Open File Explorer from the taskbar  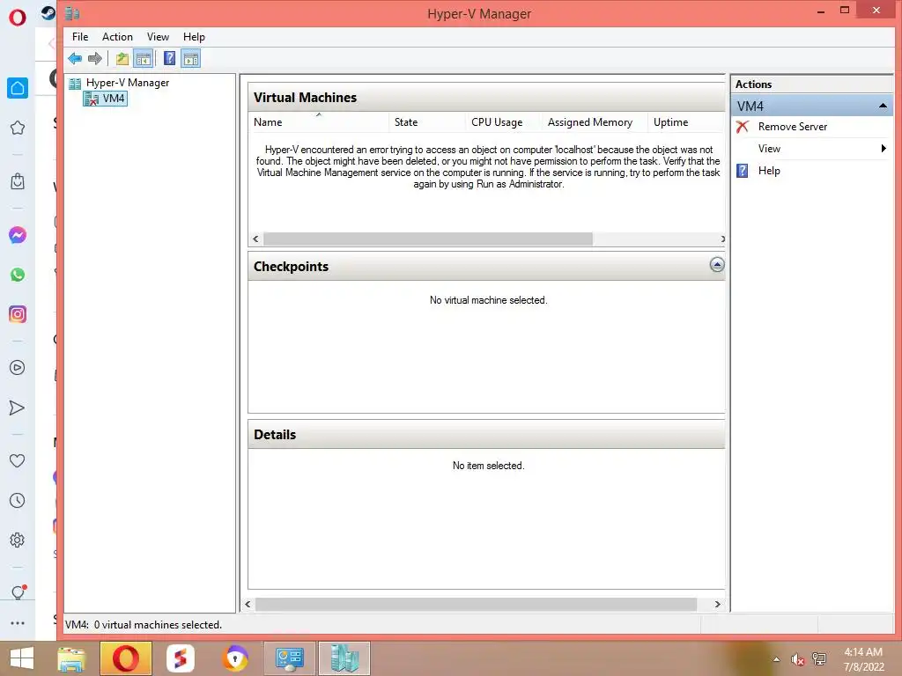[71, 658]
